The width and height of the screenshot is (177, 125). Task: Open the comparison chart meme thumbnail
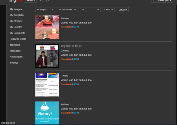coord(47,85)
